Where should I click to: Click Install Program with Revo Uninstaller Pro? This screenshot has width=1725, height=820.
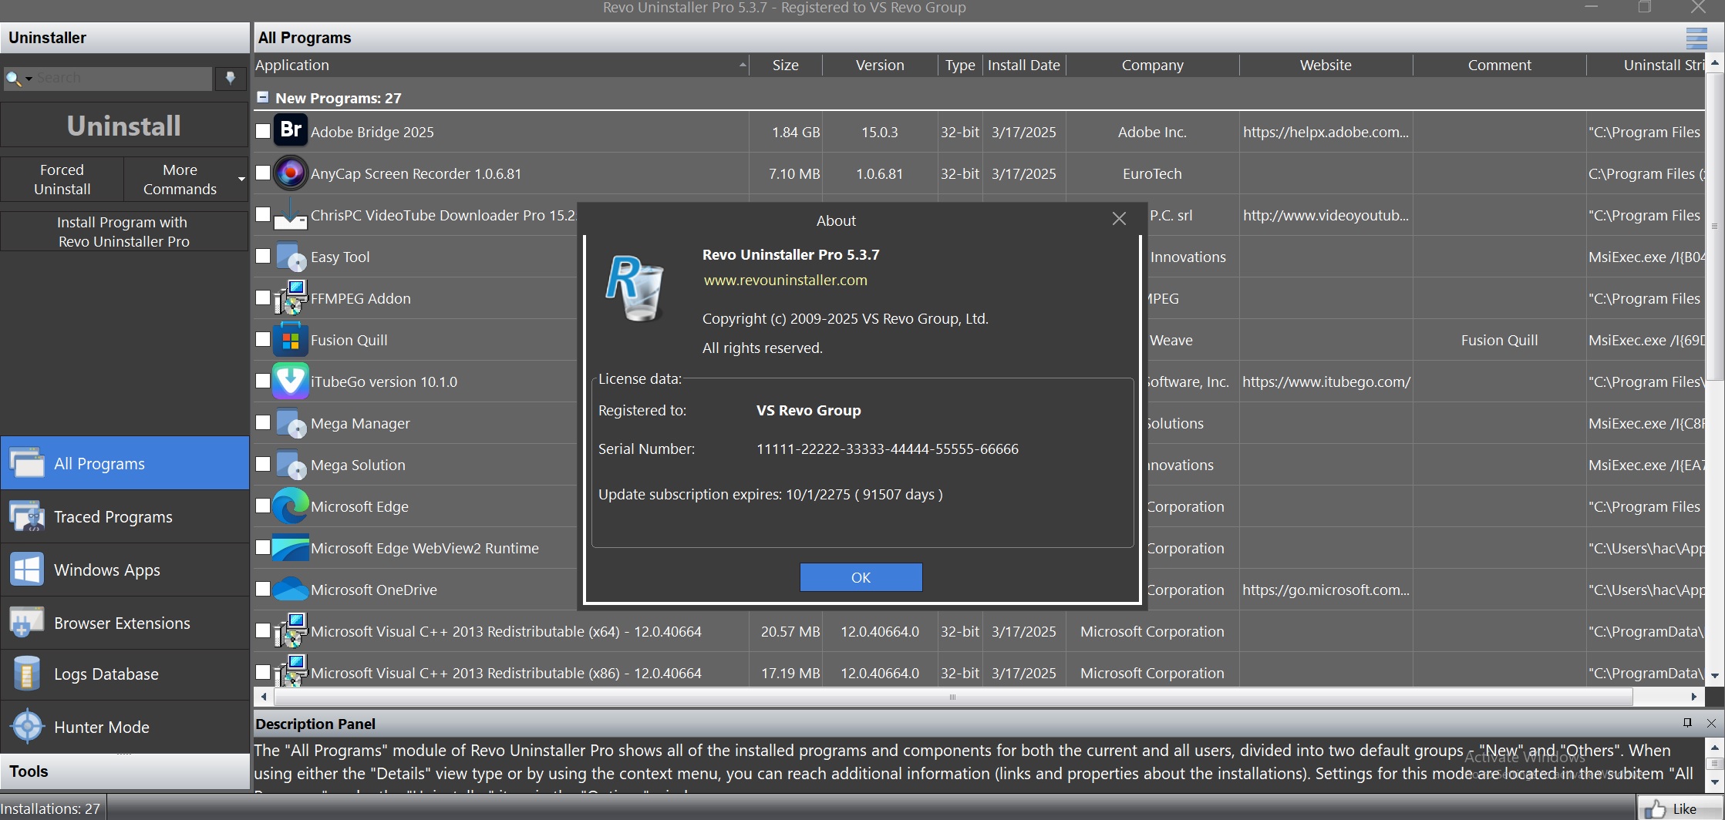(124, 231)
